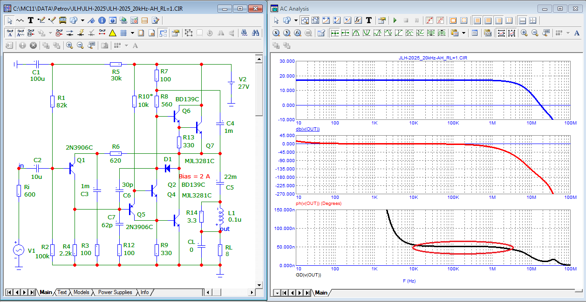Open dropdown arrow in AC Analysis top toolbar
The width and height of the screenshot is (586, 302).
coord(297,20)
